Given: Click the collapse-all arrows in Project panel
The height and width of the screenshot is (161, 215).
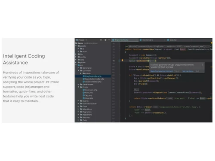Looking at the screenshot, I should coord(101,40).
